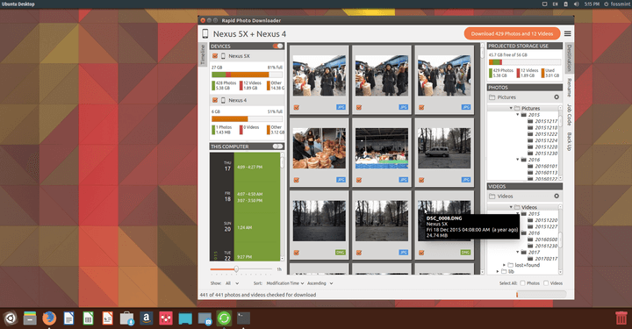632x329 pixels.
Task: Open the Sort Modification Time dropdown
Action: pyautogui.click(x=285, y=283)
